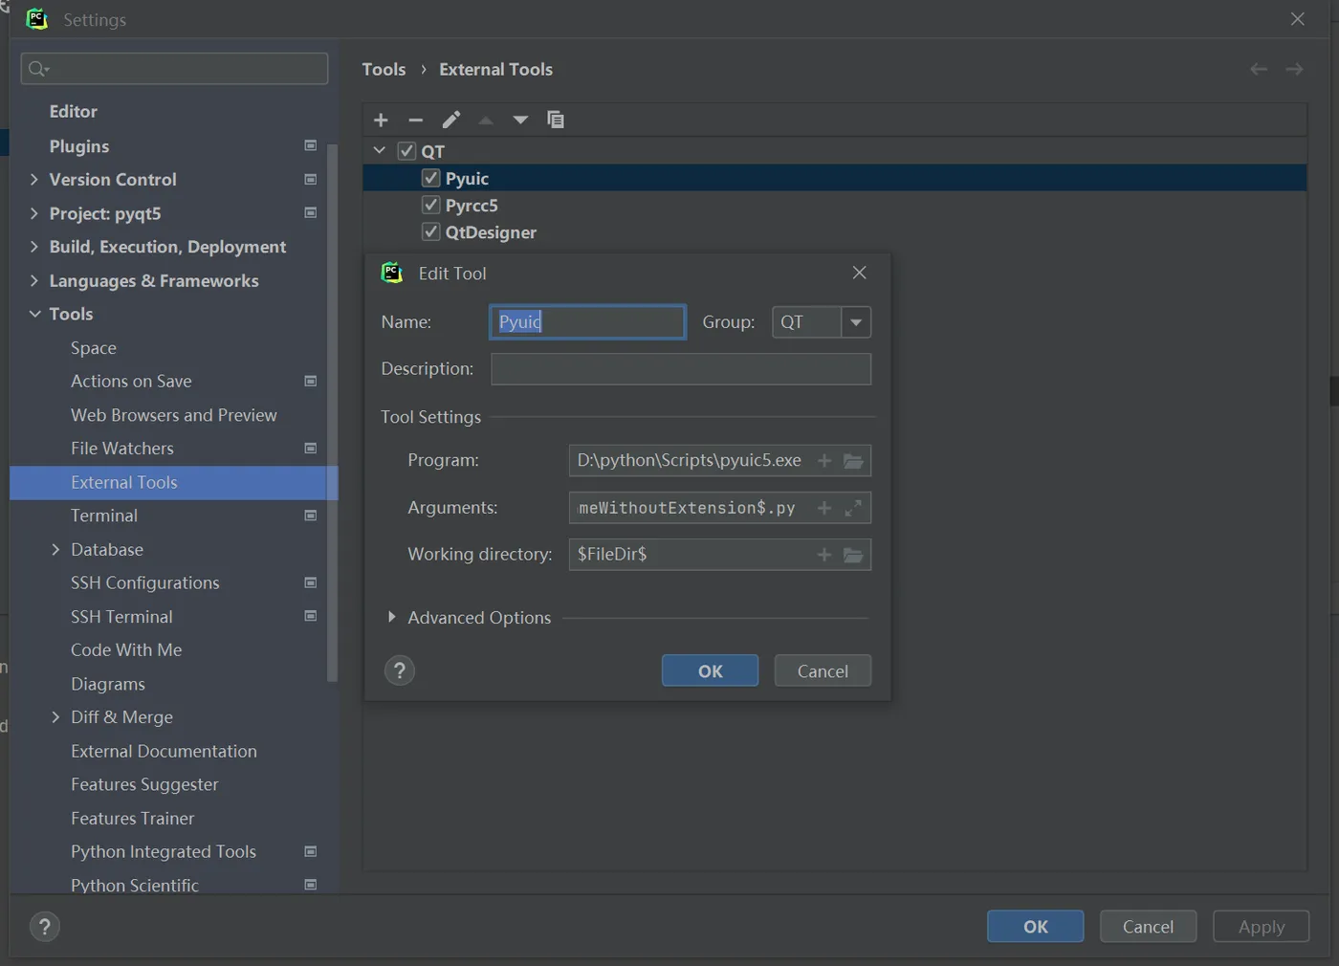Screen dimensions: 1339x966
Task: Select External Tools in settings tree
Action: pos(173,482)
